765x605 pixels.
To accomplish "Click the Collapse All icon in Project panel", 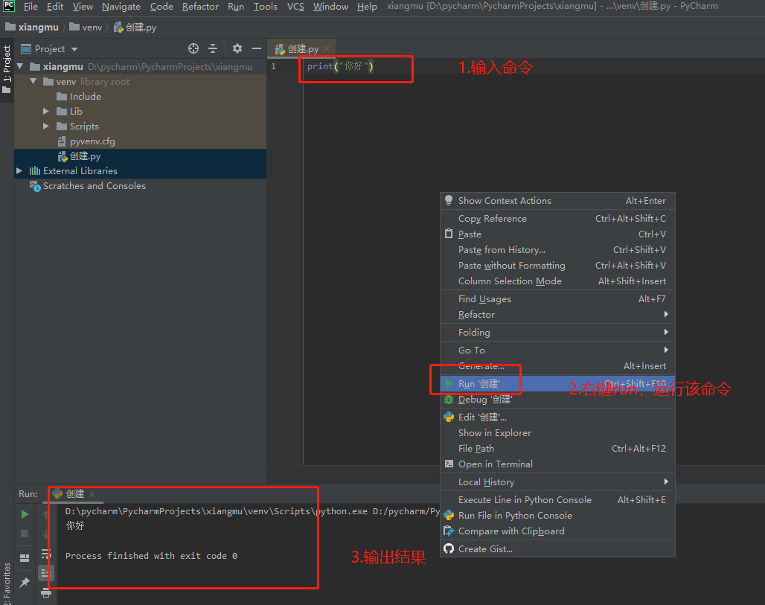I will [213, 48].
